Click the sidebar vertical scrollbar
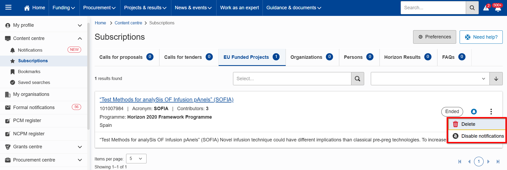Image resolution: width=507 pixels, height=170 pixels. pos(88,76)
